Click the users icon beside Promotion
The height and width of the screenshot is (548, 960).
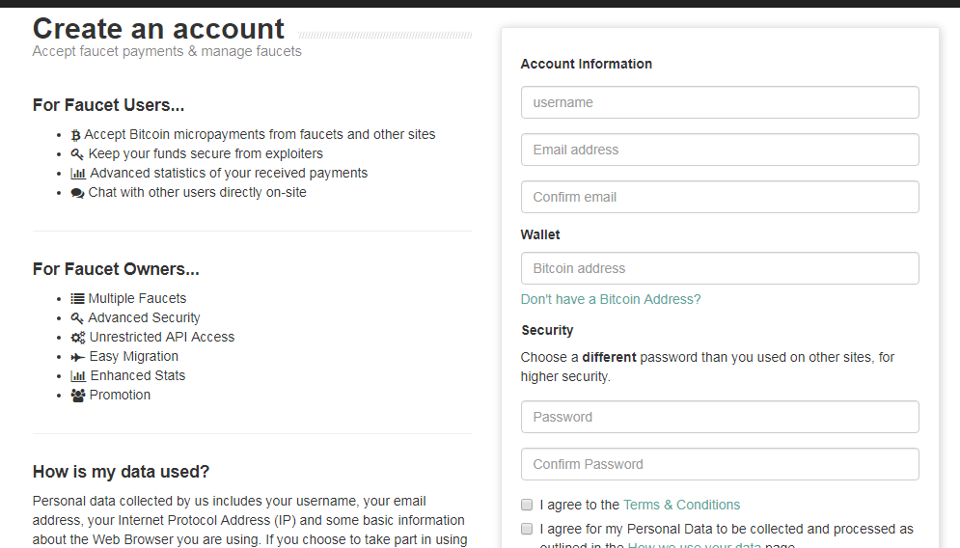78,396
